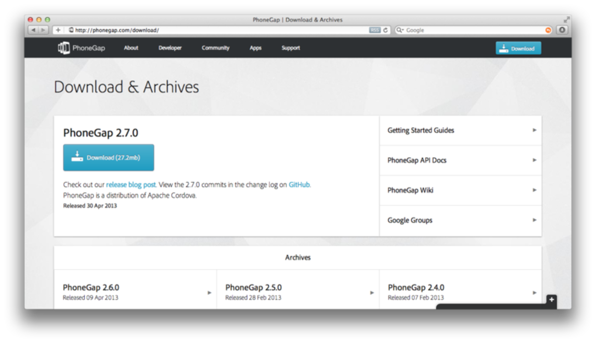The height and width of the screenshot is (343, 596).
Task: Open the PhoneGap 2.6.0 archive entry
Action: (135, 289)
